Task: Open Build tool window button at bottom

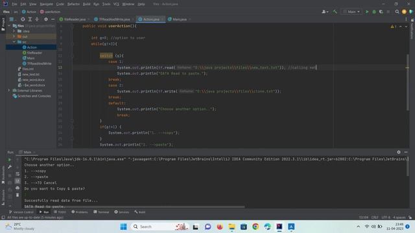Action: [x=140, y=212]
